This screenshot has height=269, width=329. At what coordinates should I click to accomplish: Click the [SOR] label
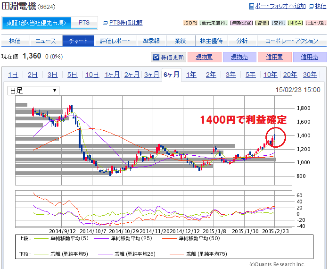pyautogui.click(x=190, y=23)
